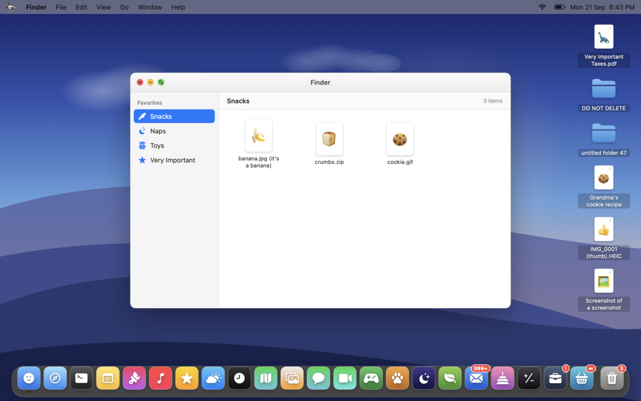The width and height of the screenshot is (641, 401).
Task: Open the green speech bubble messages app
Action: (318, 378)
